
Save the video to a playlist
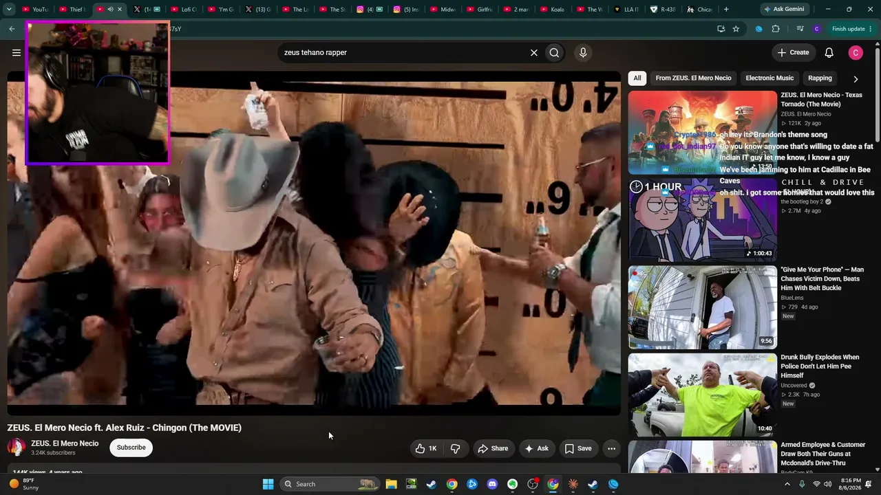coord(578,448)
